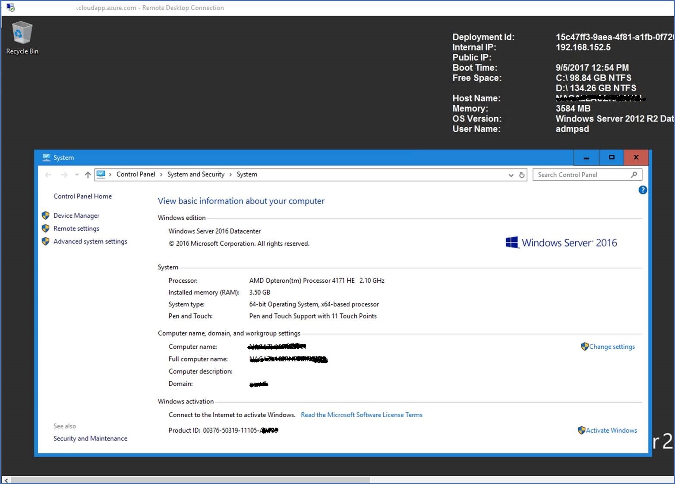Expand the chevron before Control Panel

click(x=110, y=175)
